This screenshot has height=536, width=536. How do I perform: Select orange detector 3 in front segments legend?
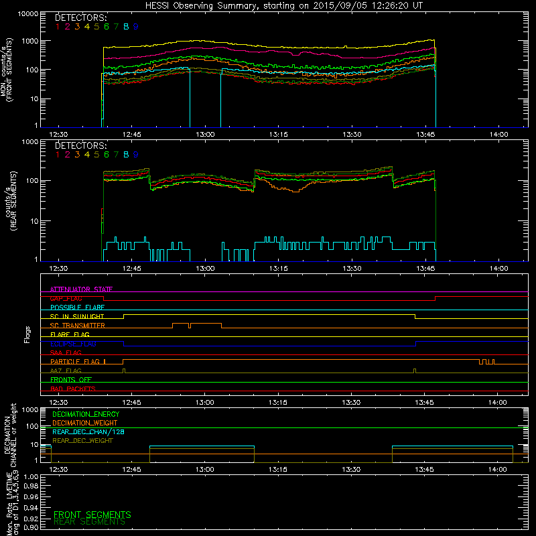pyautogui.click(x=77, y=26)
